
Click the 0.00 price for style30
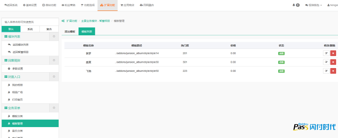click(233, 62)
